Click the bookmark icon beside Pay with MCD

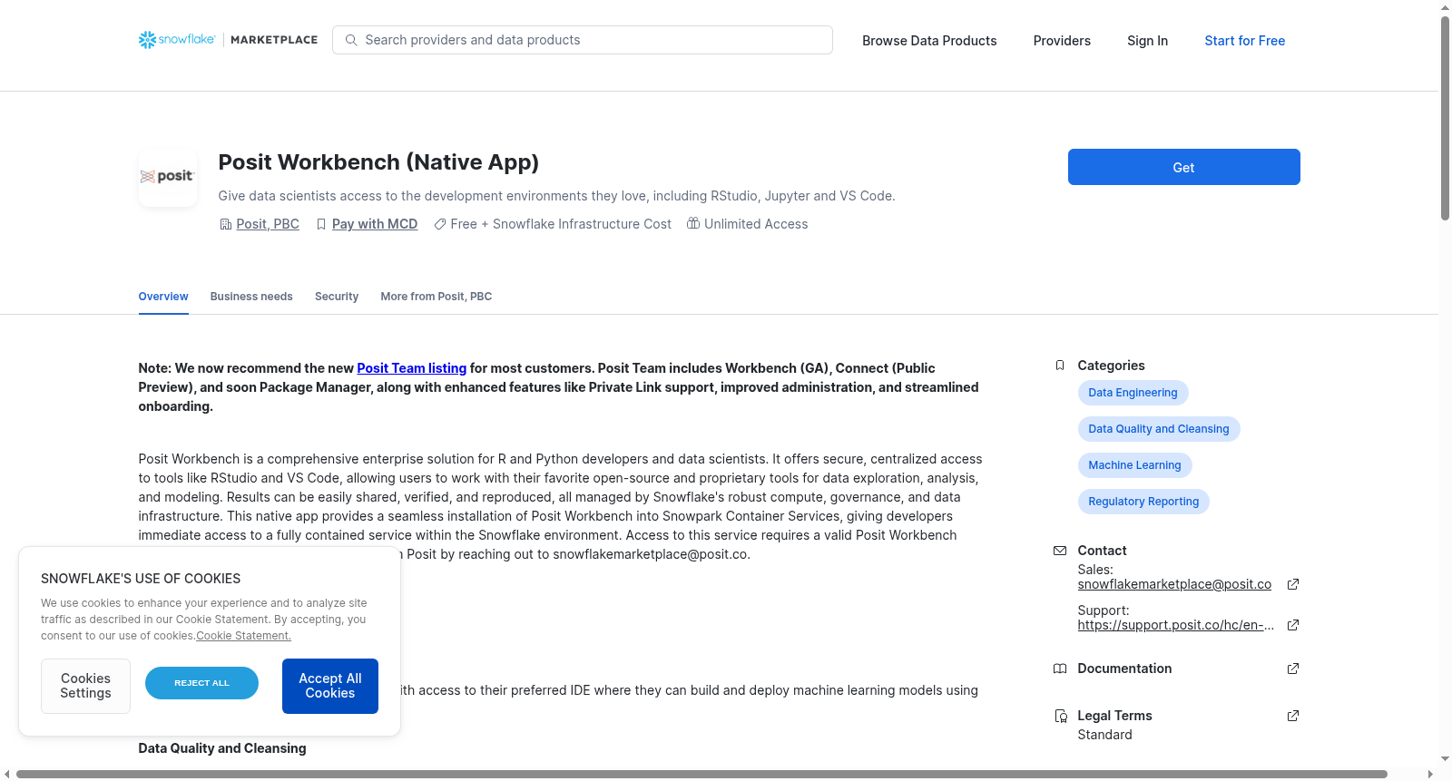(x=321, y=224)
